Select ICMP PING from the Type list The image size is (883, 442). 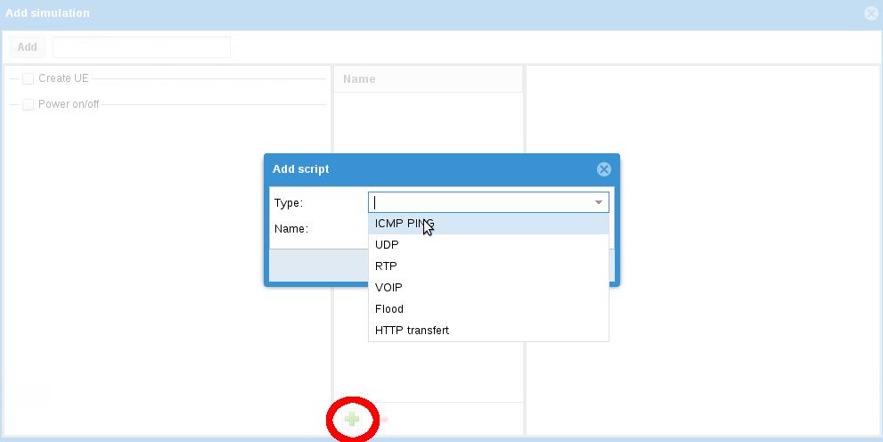coord(488,224)
